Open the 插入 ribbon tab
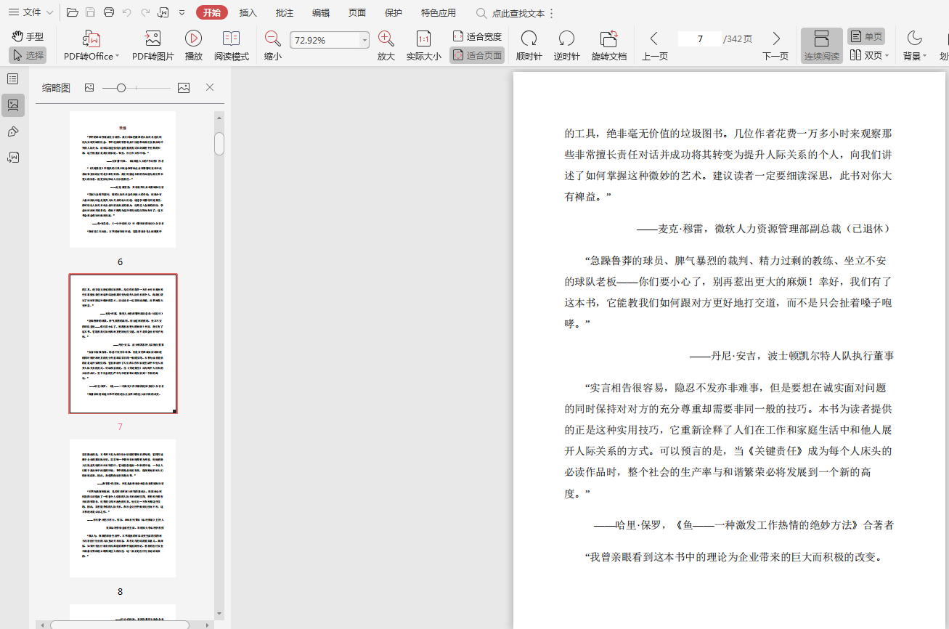The height and width of the screenshot is (629, 949). coord(248,12)
